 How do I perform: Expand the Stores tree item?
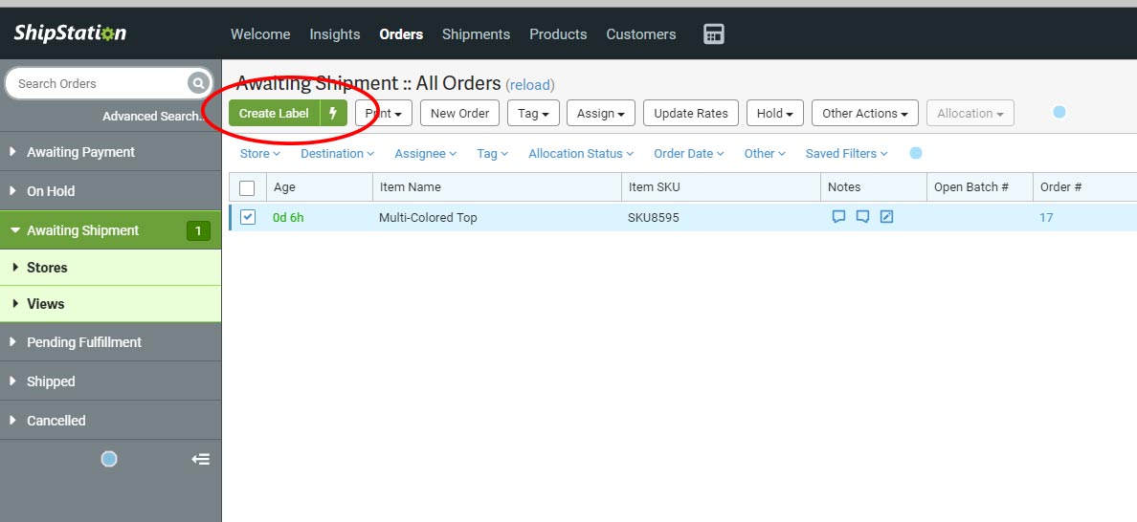[47, 268]
